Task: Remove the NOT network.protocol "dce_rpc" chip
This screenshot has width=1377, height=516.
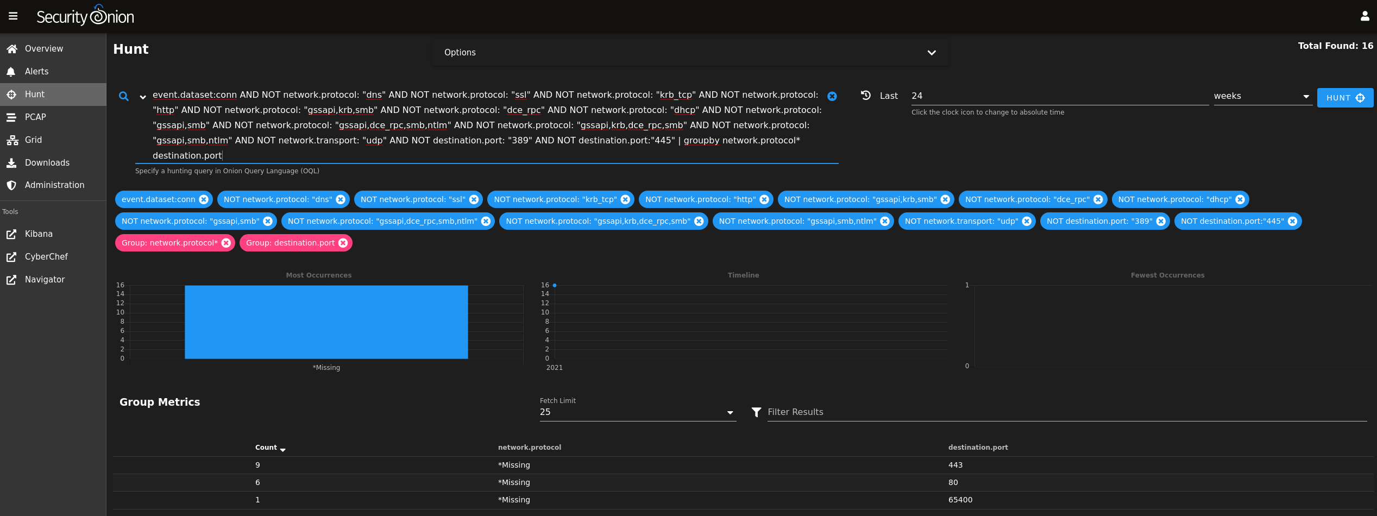Action: (x=1098, y=199)
